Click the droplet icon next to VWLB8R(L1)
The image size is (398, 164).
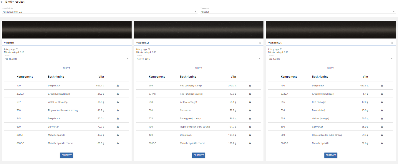(392, 43)
